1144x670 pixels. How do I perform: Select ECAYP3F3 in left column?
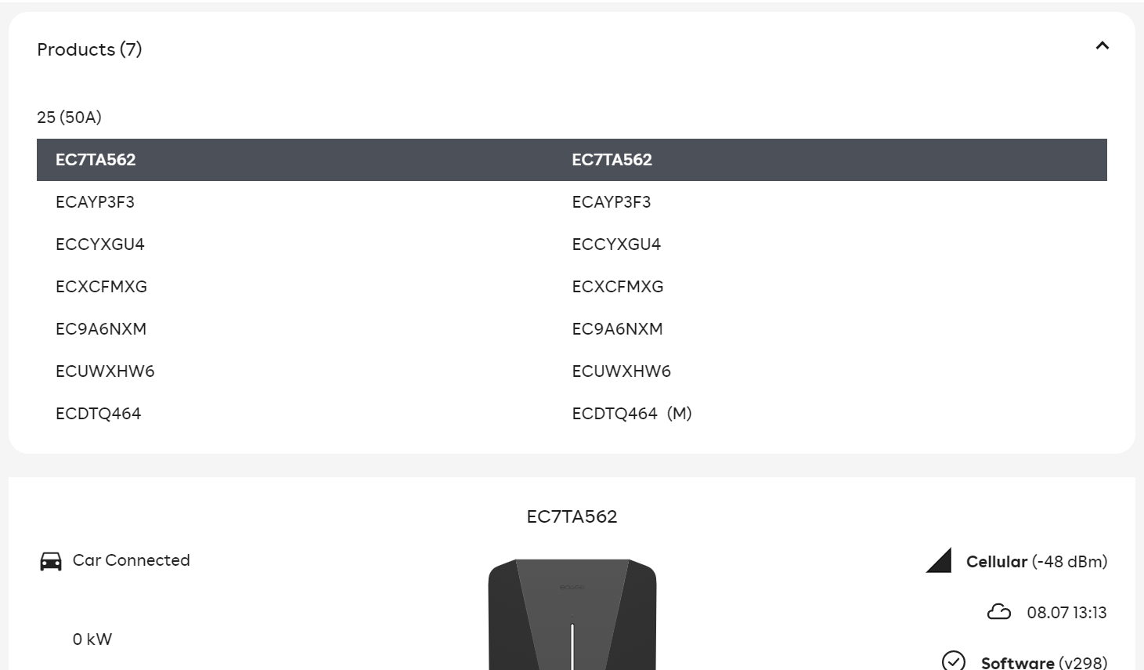tap(95, 202)
